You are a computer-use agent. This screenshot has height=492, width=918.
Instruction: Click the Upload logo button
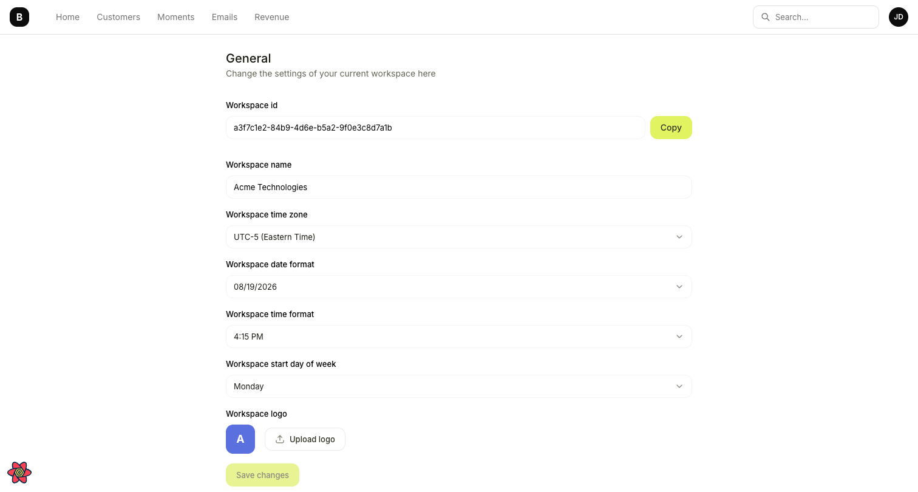coord(305,439)
